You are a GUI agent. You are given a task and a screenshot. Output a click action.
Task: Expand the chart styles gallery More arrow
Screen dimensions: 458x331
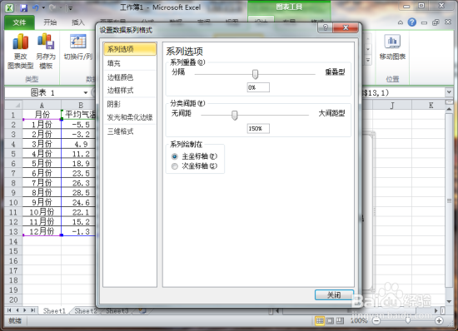pos(368,60)
